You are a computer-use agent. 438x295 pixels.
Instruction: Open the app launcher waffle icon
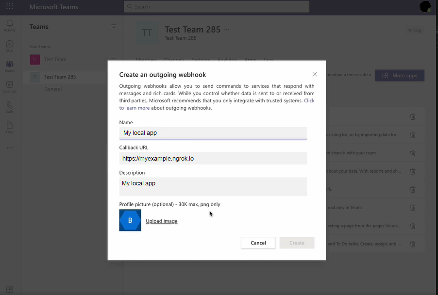10,6
